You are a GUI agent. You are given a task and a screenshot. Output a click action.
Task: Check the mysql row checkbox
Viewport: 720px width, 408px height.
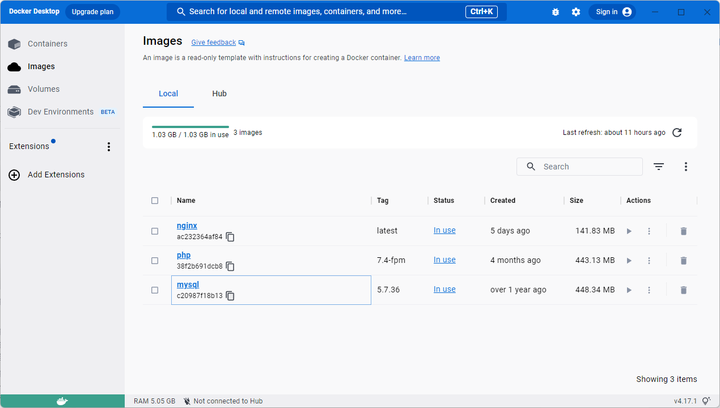tap(155, 290)
